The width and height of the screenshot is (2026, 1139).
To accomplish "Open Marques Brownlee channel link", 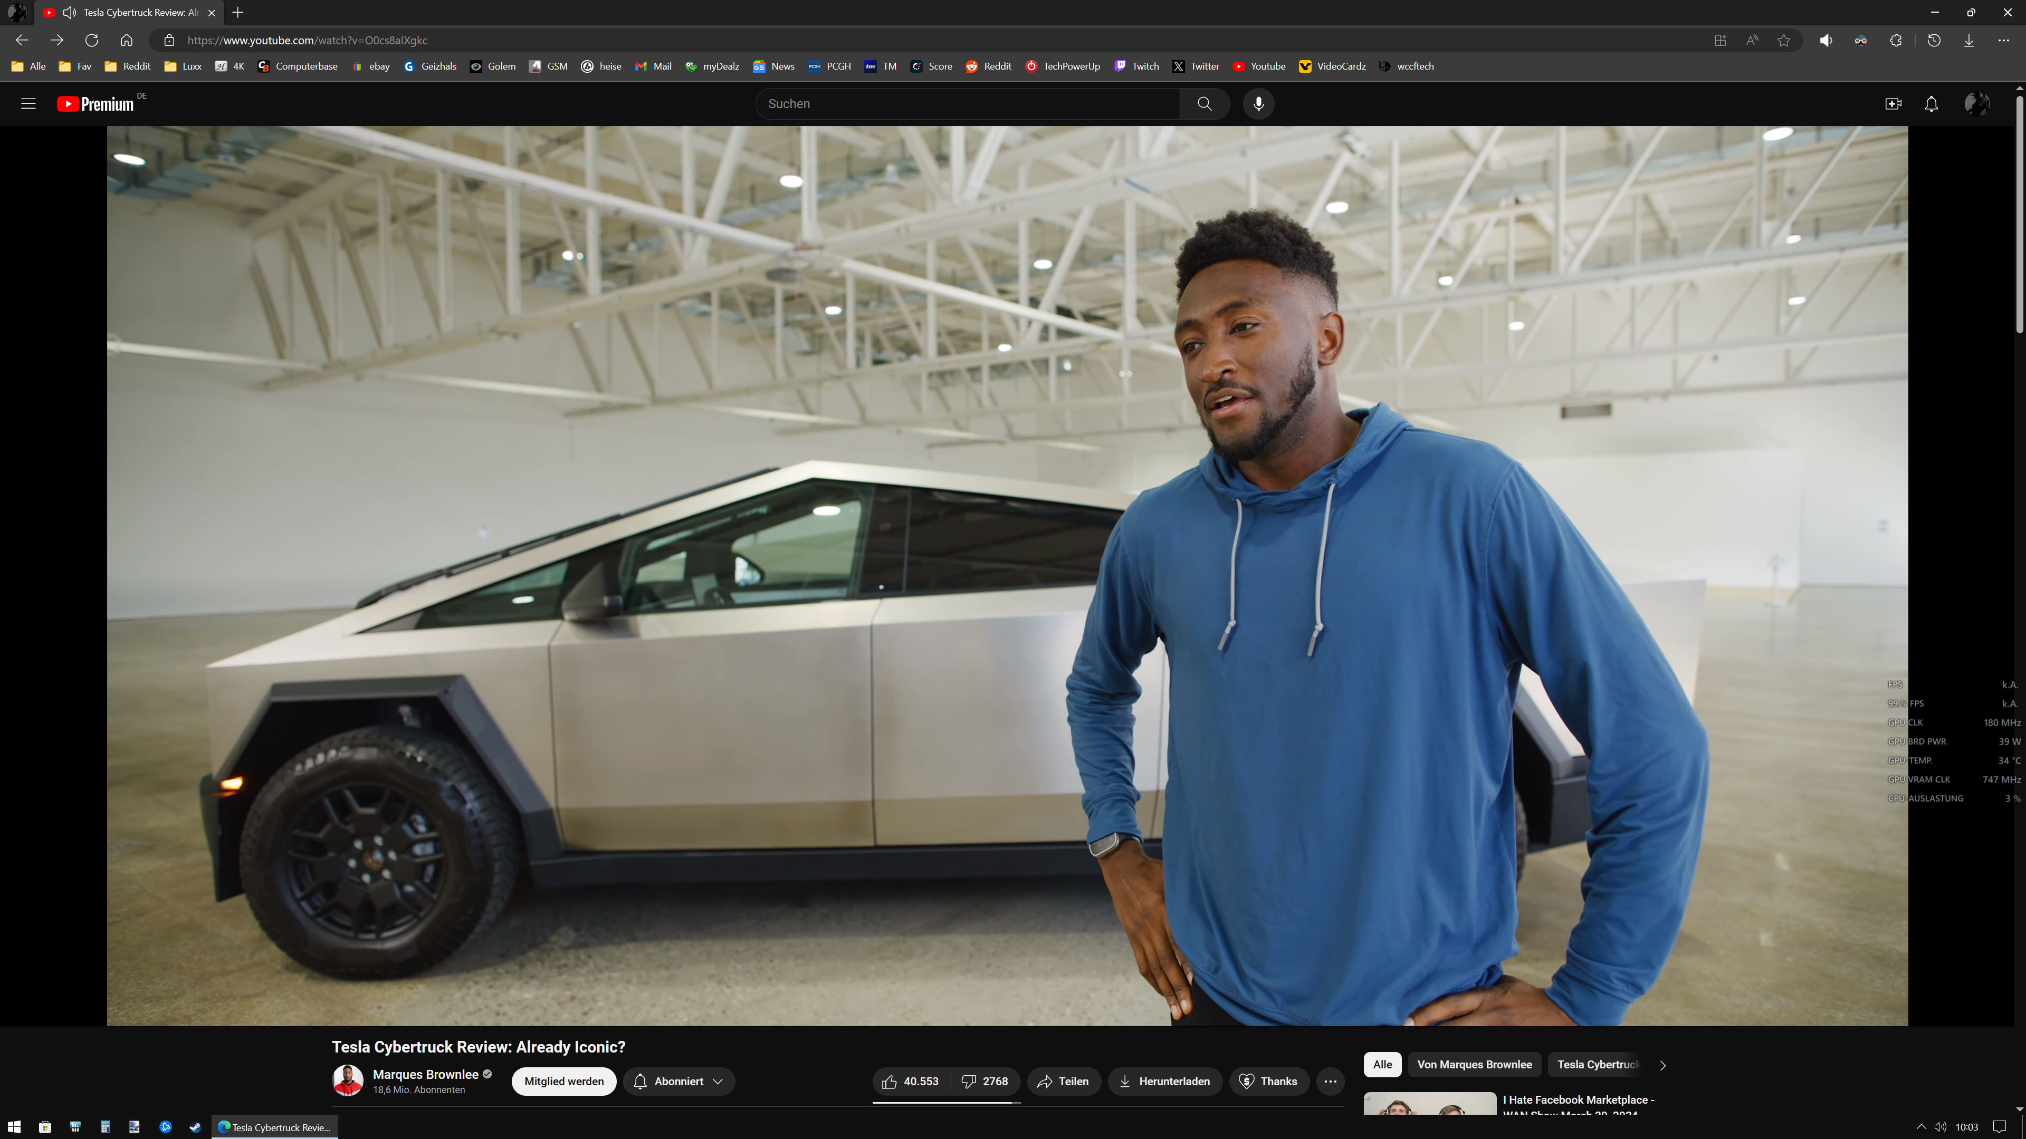I will (x=425, y=1075).
